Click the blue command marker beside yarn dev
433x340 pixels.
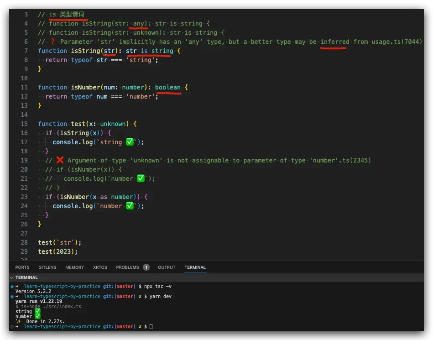coord(12,297)
